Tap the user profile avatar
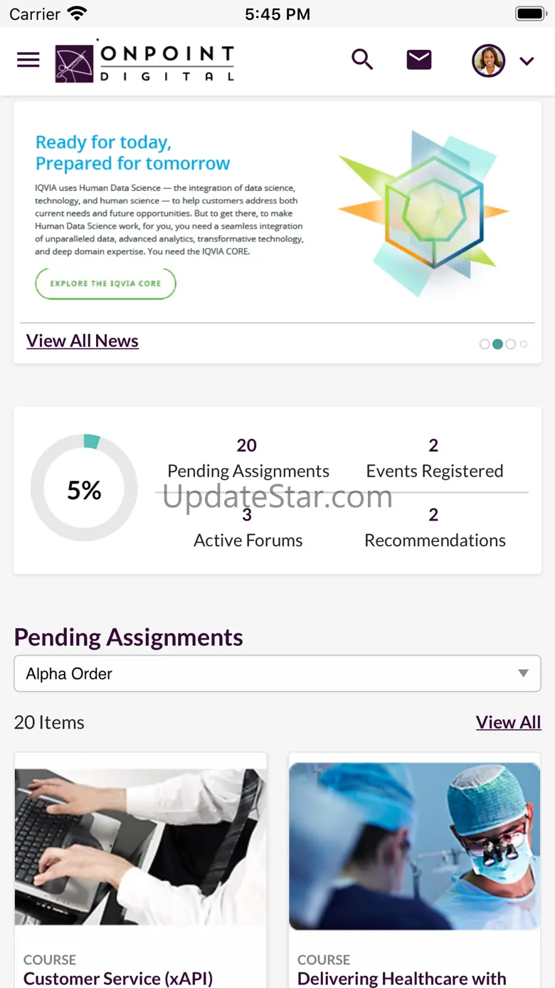Image resolution: width=555 pixels, height=988 pixels. (489, 61)
